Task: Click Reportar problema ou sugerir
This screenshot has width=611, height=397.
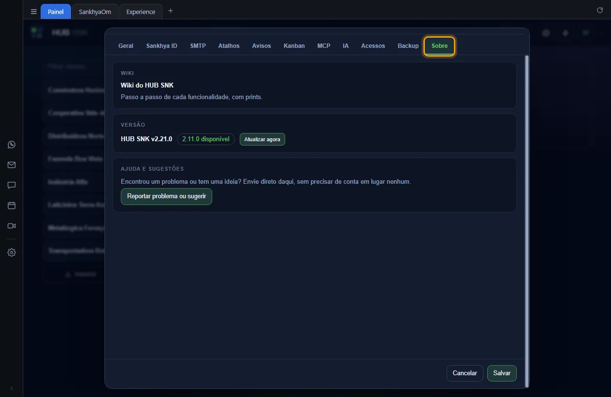Action: tap(166, 196)
